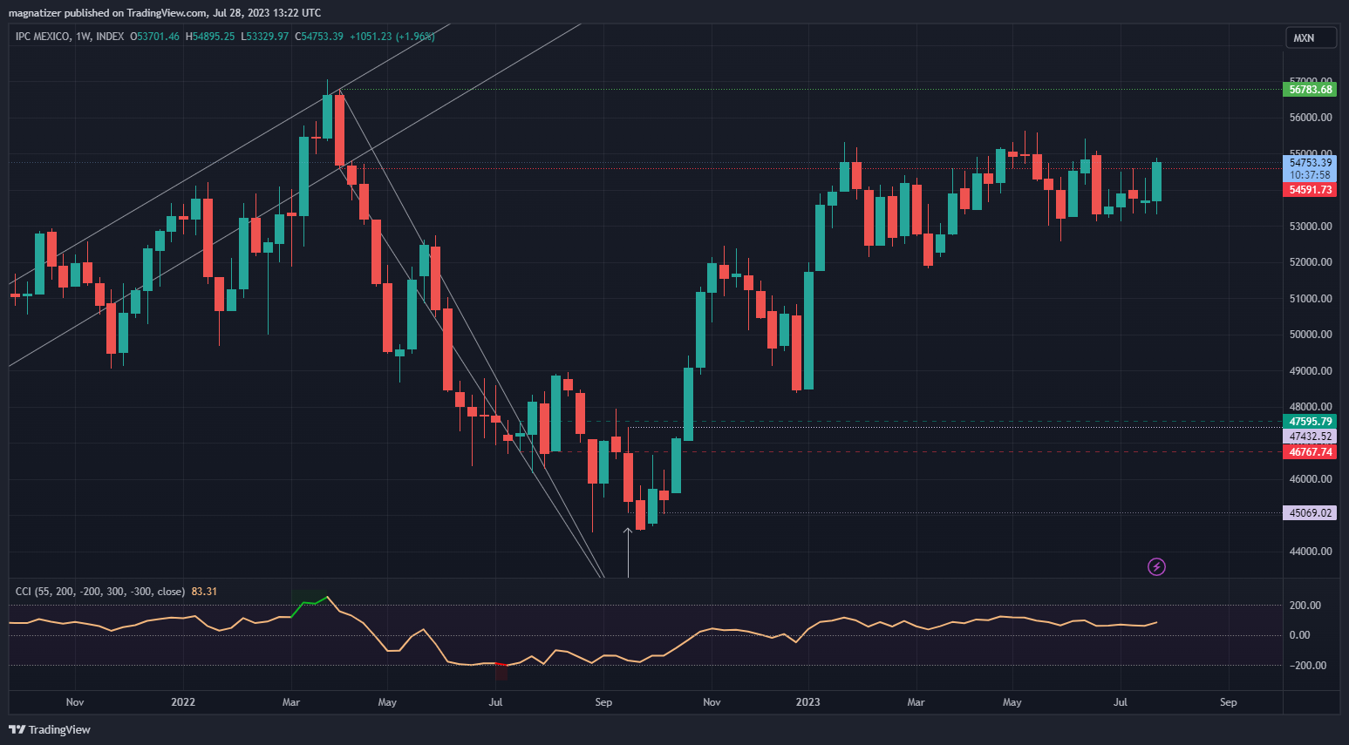Screen dimensions: 1349x745
Task: Click the 46000.00 price axis tick
Action: 1311,479
